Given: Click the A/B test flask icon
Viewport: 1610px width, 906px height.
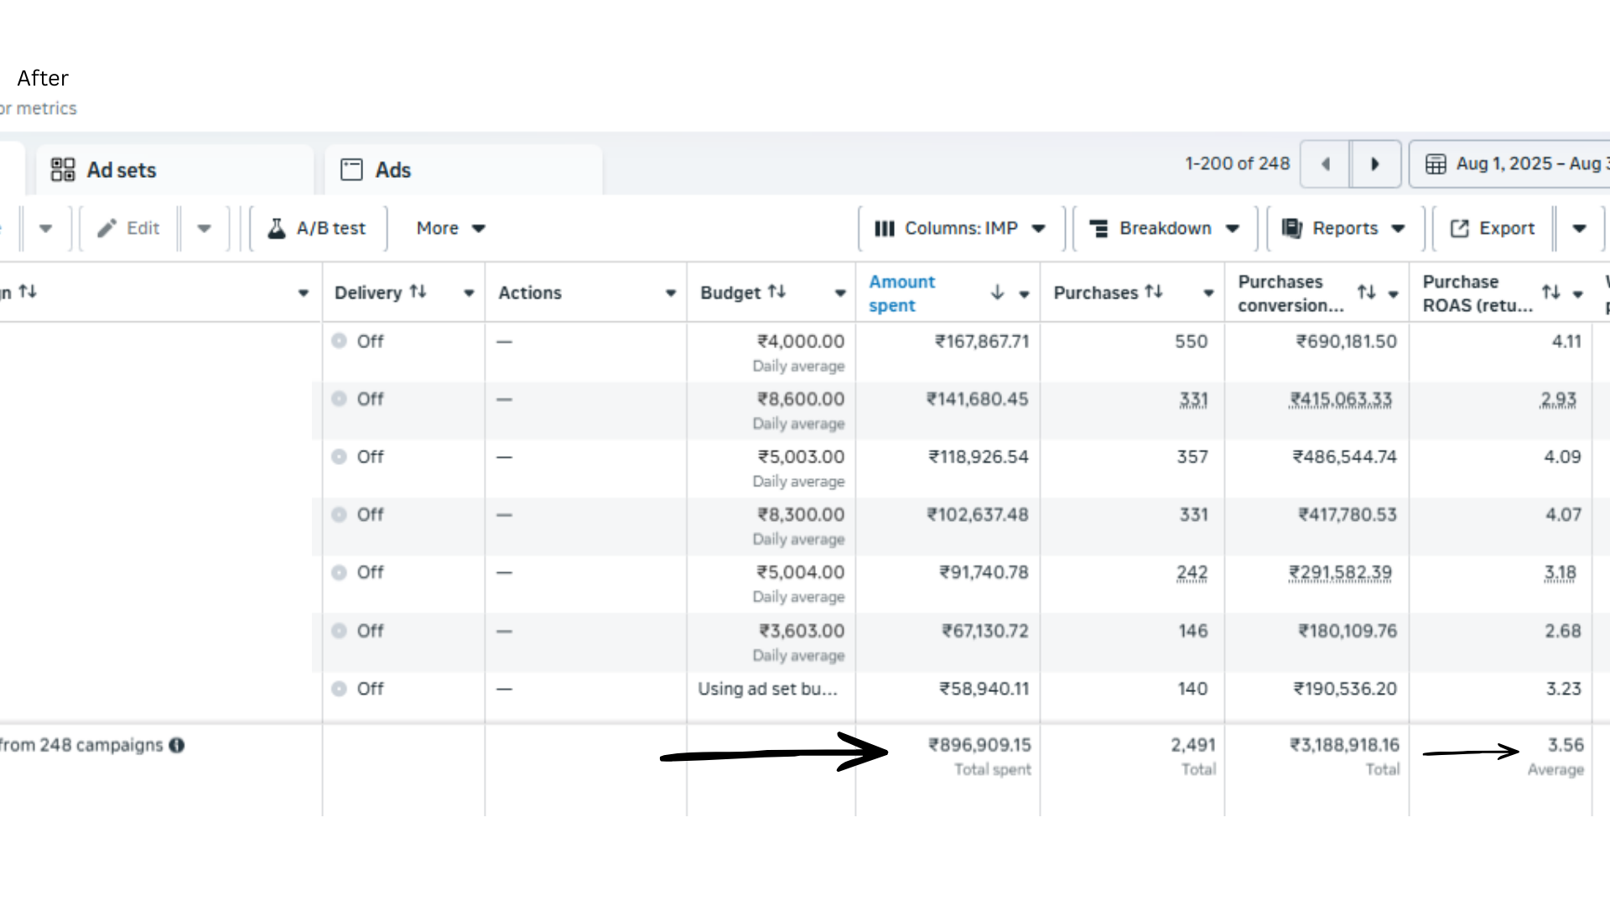Looking at the screenshot, I should click(x=277, y=228).
